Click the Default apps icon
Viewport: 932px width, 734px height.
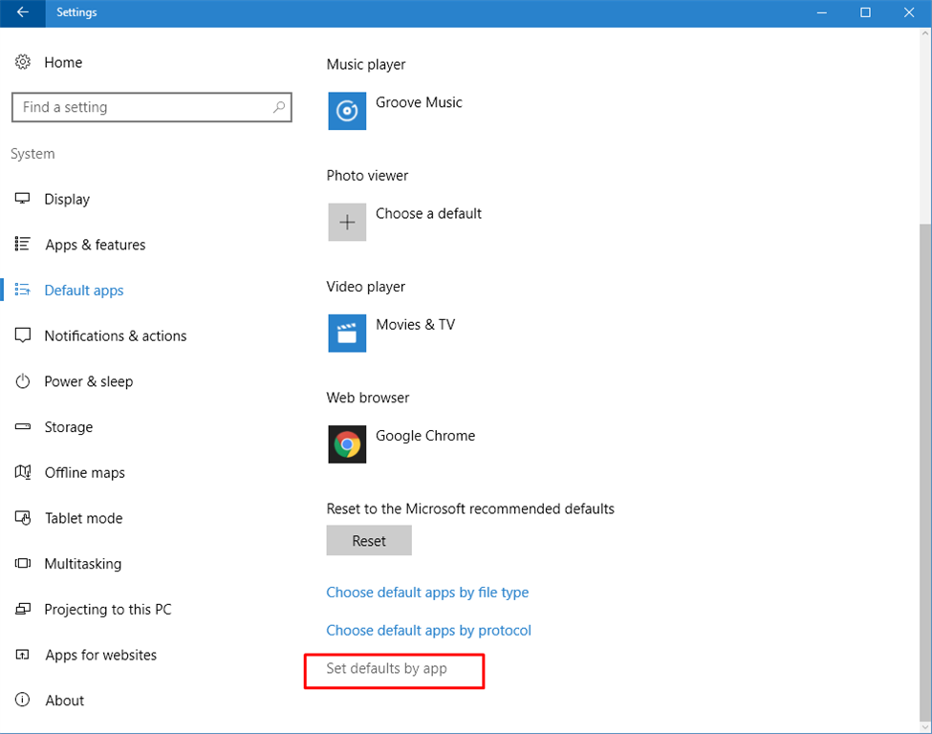tap(23, 290)
